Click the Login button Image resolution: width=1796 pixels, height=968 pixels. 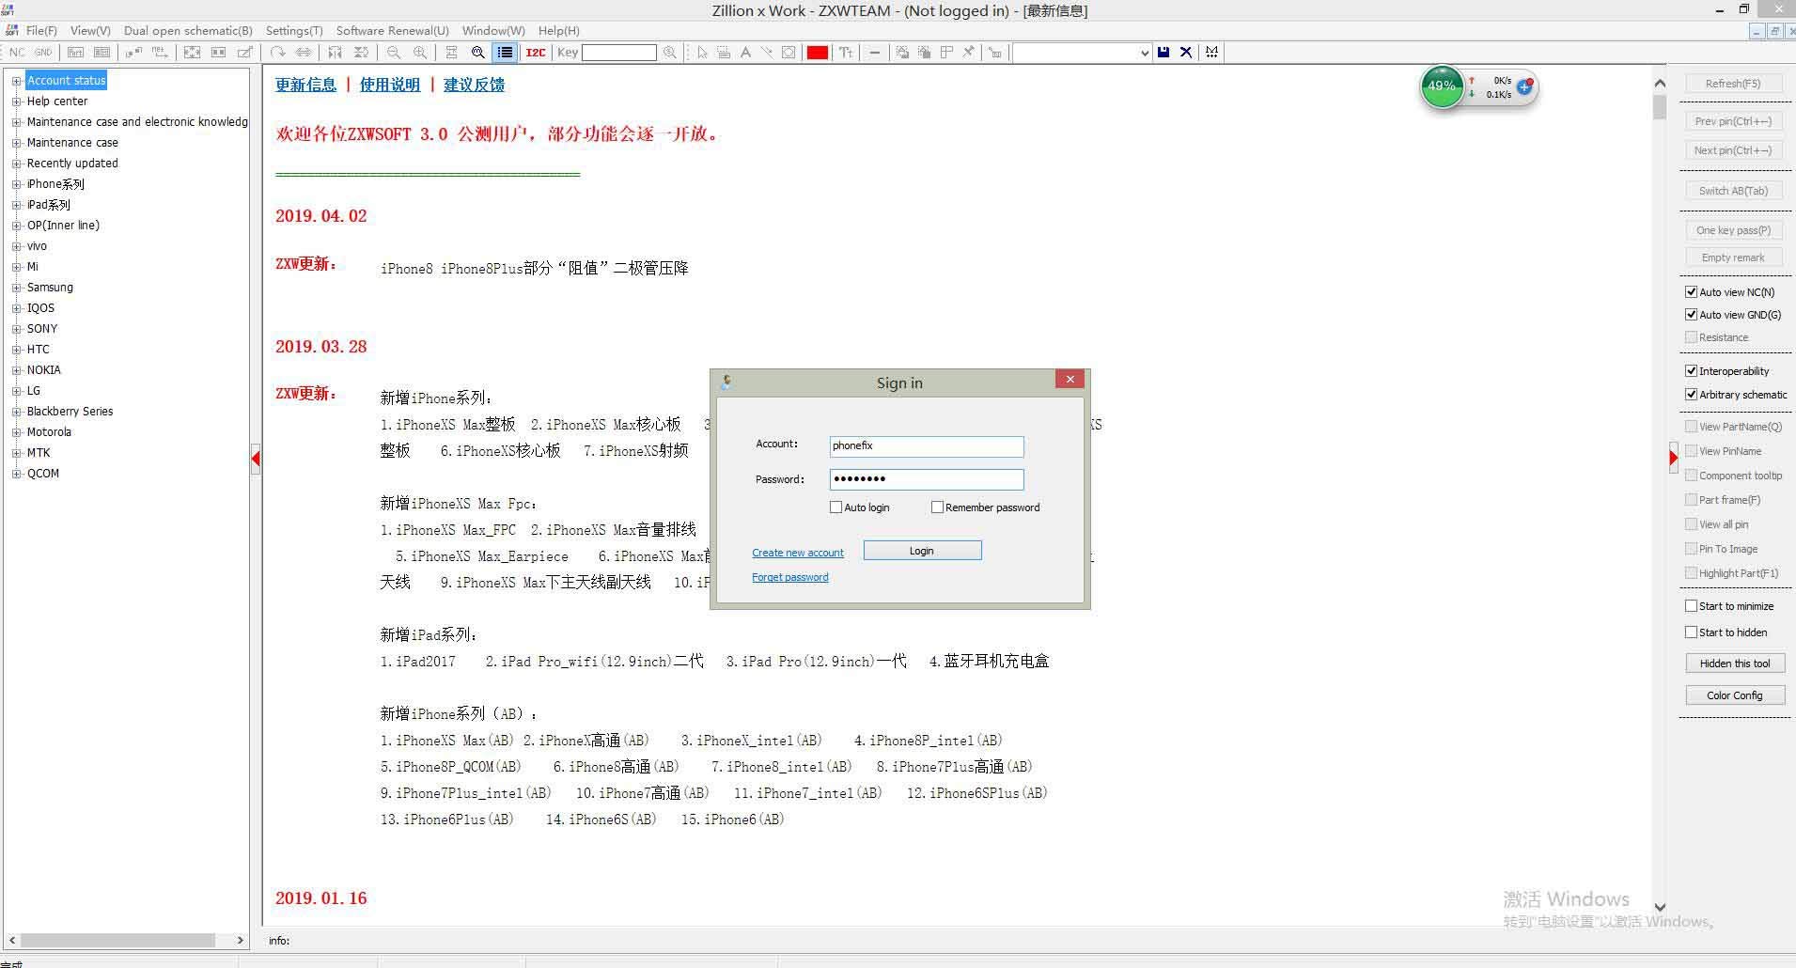coord(921,550)
